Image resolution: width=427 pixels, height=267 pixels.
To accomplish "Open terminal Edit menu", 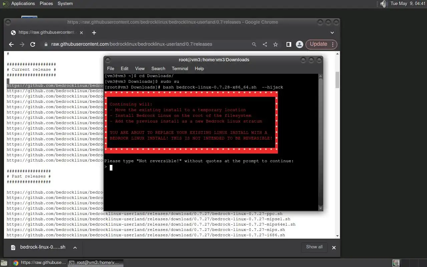I will pyautogui.click(x=124, y=68).
